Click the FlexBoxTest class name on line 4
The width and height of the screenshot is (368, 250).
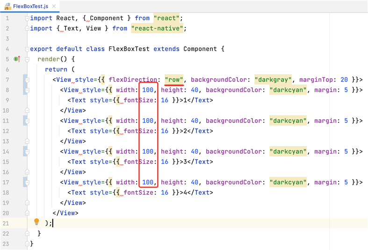pos(129,49)
